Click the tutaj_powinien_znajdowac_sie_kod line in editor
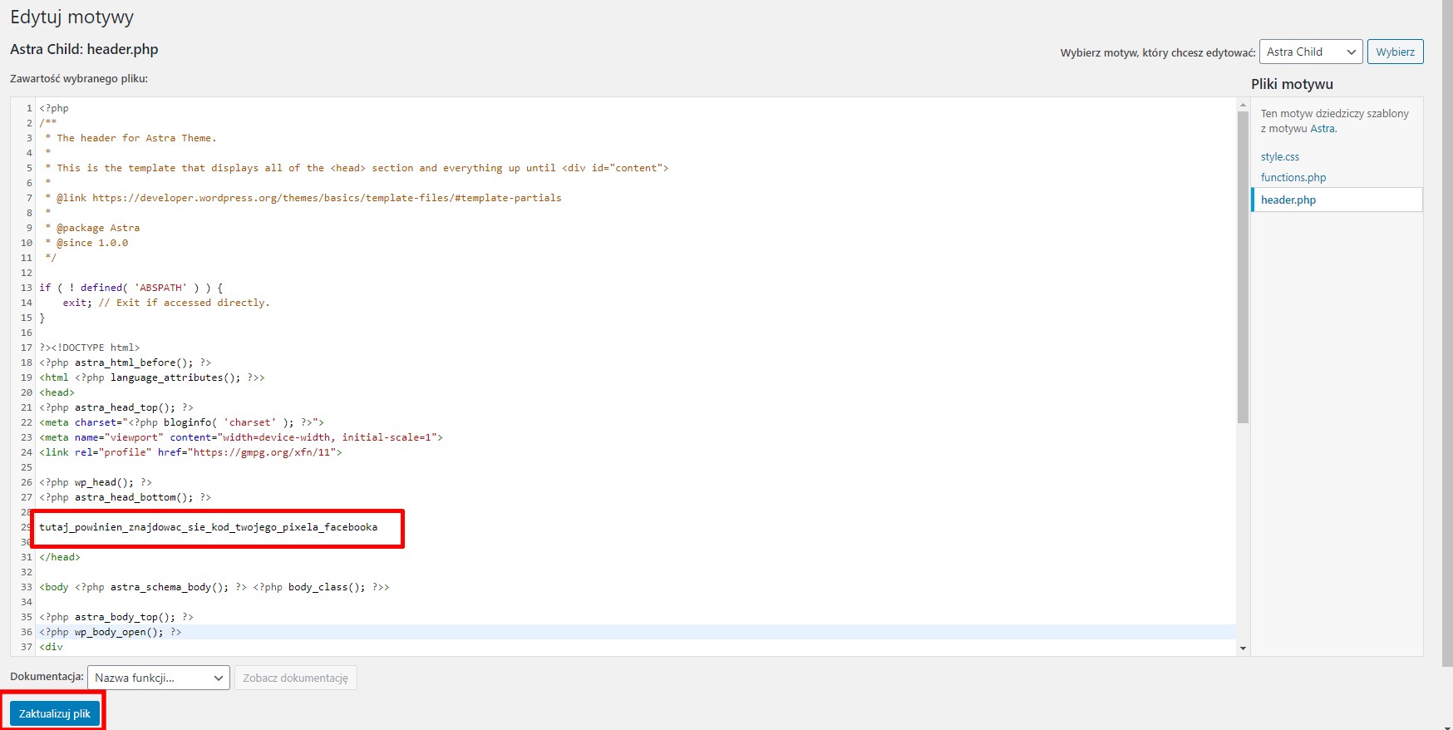The image size is (1453, 730). point(209,527)
